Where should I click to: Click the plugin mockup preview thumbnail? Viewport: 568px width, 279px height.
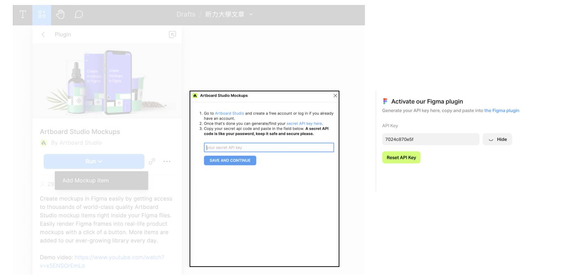coord(107,81)
